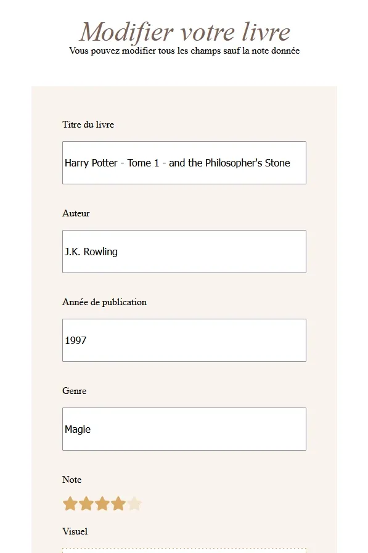This screenshot has height=553, width=368.
Task: Click the 'Titre du livre' label
Action: click(88, 125)
